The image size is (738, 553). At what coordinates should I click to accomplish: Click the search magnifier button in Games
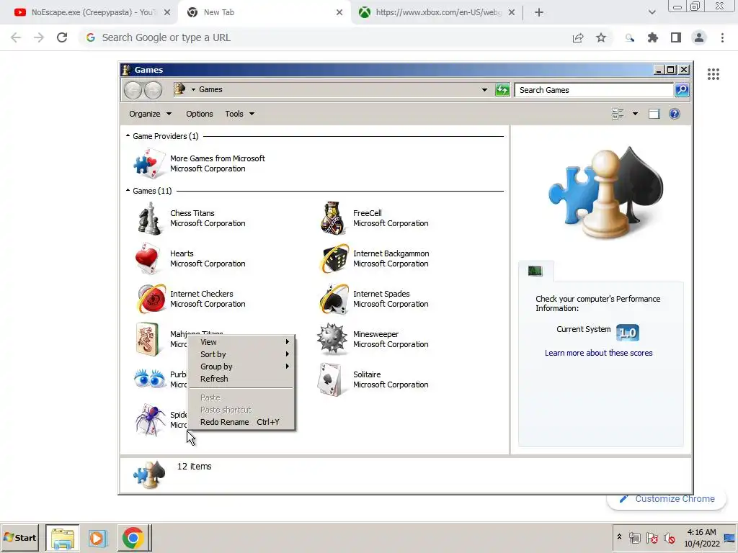pyautogui.click(x=682, y=90)
